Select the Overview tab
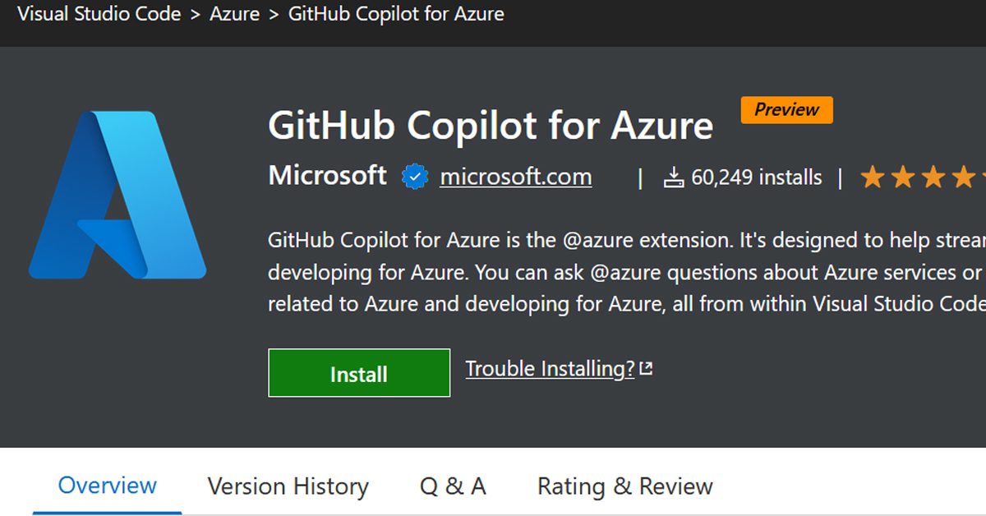The image size is (986, 516). (x=107, y=486)
